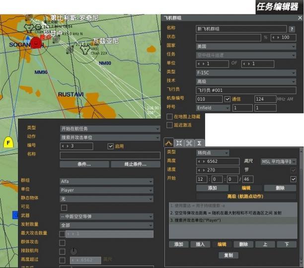Click the 条件... button
Image resolution: width=304 pixels, height=268 pixels.
point(84,164)
